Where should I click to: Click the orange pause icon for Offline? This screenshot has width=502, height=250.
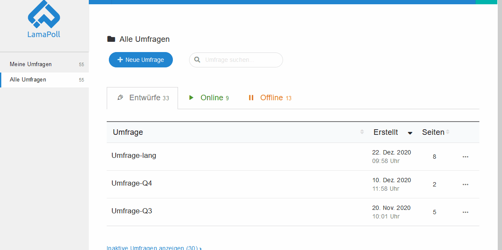click(x=251, y=98)
